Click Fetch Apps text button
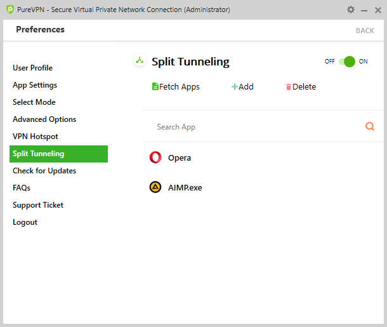Image resolution: width=387 pixels, height=327 pixels. [180, 87]
